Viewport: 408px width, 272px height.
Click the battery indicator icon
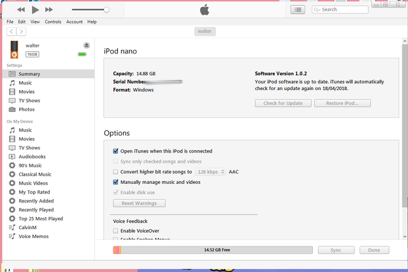pos(82,54)
